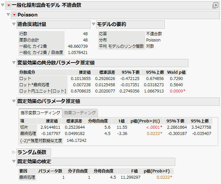This screenshot has height=184, width=221.
Task: Click the 行数 row label
Action: point(23,34)
